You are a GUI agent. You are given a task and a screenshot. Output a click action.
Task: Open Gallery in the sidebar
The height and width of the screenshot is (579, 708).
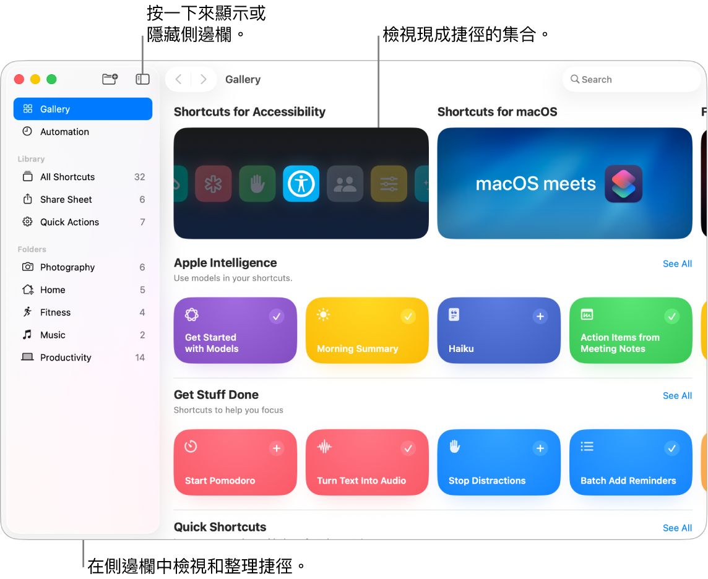[x=83, y=109]
